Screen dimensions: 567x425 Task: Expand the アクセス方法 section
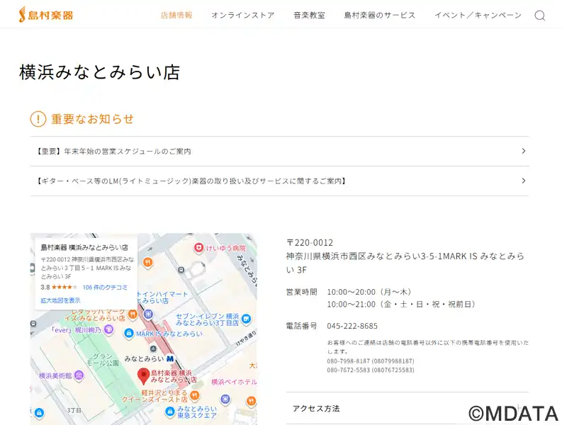tap(407, 409)
